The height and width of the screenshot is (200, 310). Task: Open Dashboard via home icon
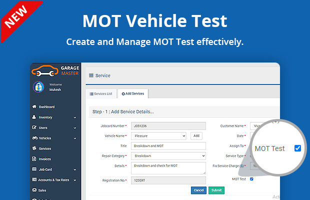[x=34, y=107]
